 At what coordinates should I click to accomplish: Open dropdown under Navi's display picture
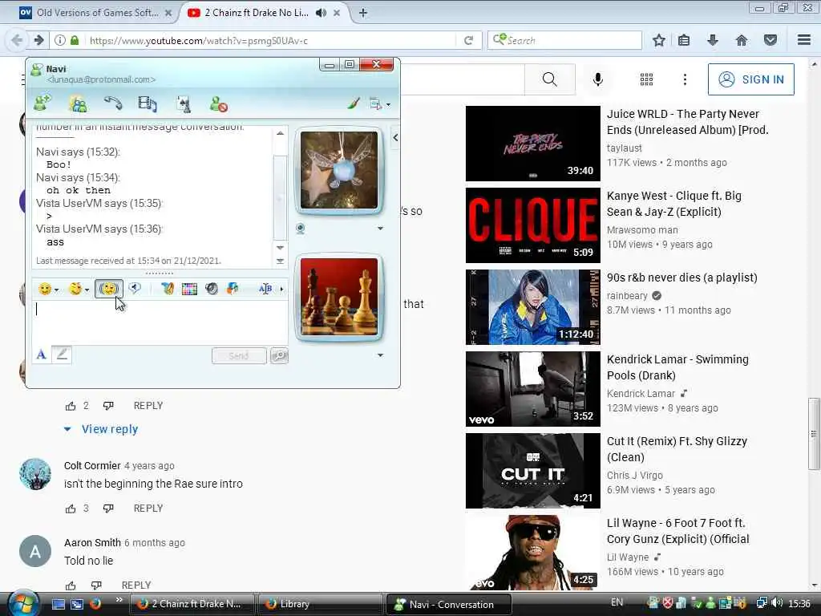point(381,229)
